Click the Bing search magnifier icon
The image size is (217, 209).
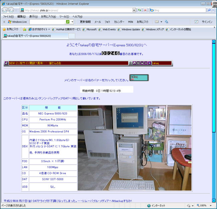coord(209,10)
